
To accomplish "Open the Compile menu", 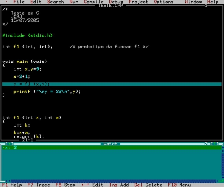I will tap(94, 2).
